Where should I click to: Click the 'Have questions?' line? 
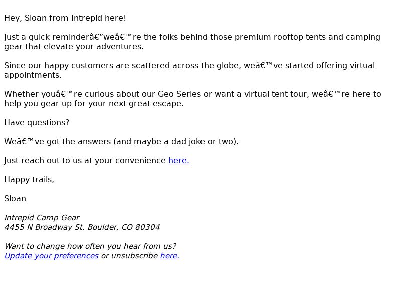[37, 123]
